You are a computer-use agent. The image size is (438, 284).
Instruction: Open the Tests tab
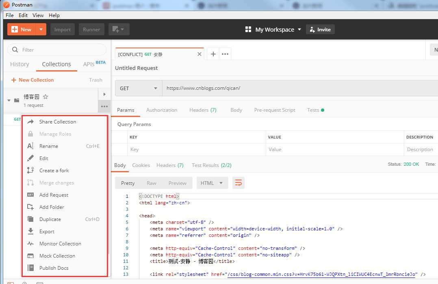pyautogui.click(x=315, y=110)
